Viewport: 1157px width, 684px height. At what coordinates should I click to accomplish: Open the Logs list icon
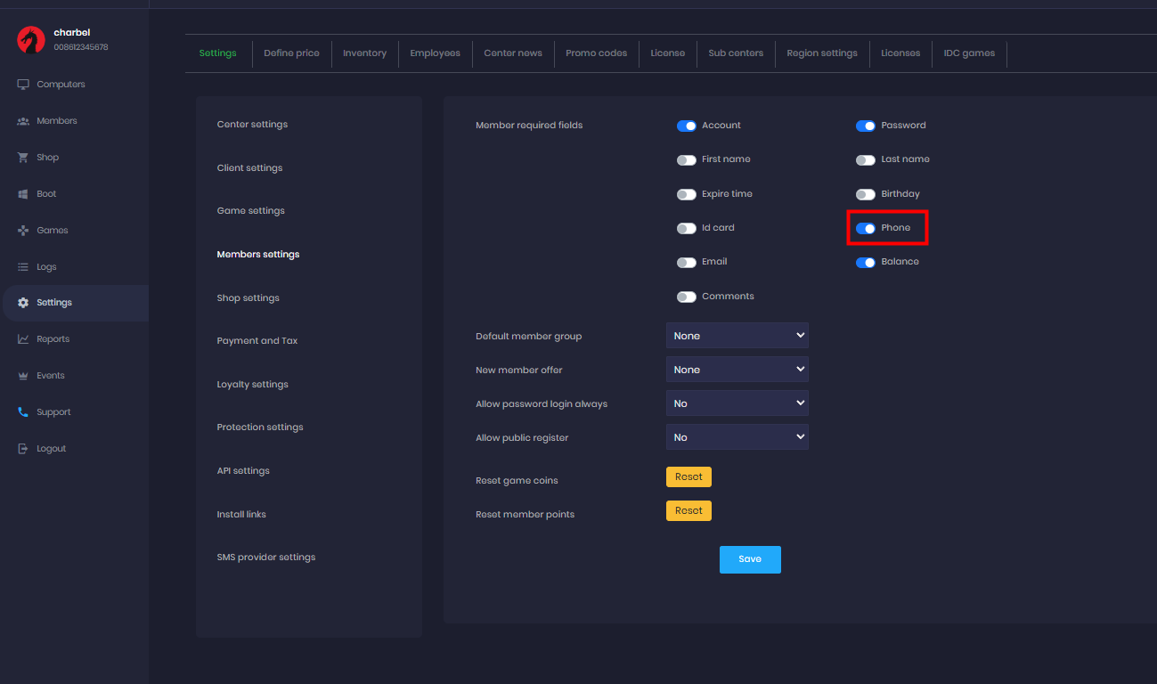click(23, 267)
